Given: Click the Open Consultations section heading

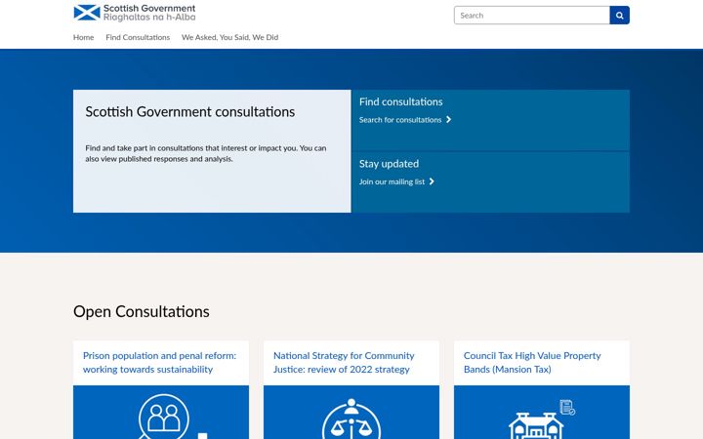Looking at the screenshot, I should (142, 311).
